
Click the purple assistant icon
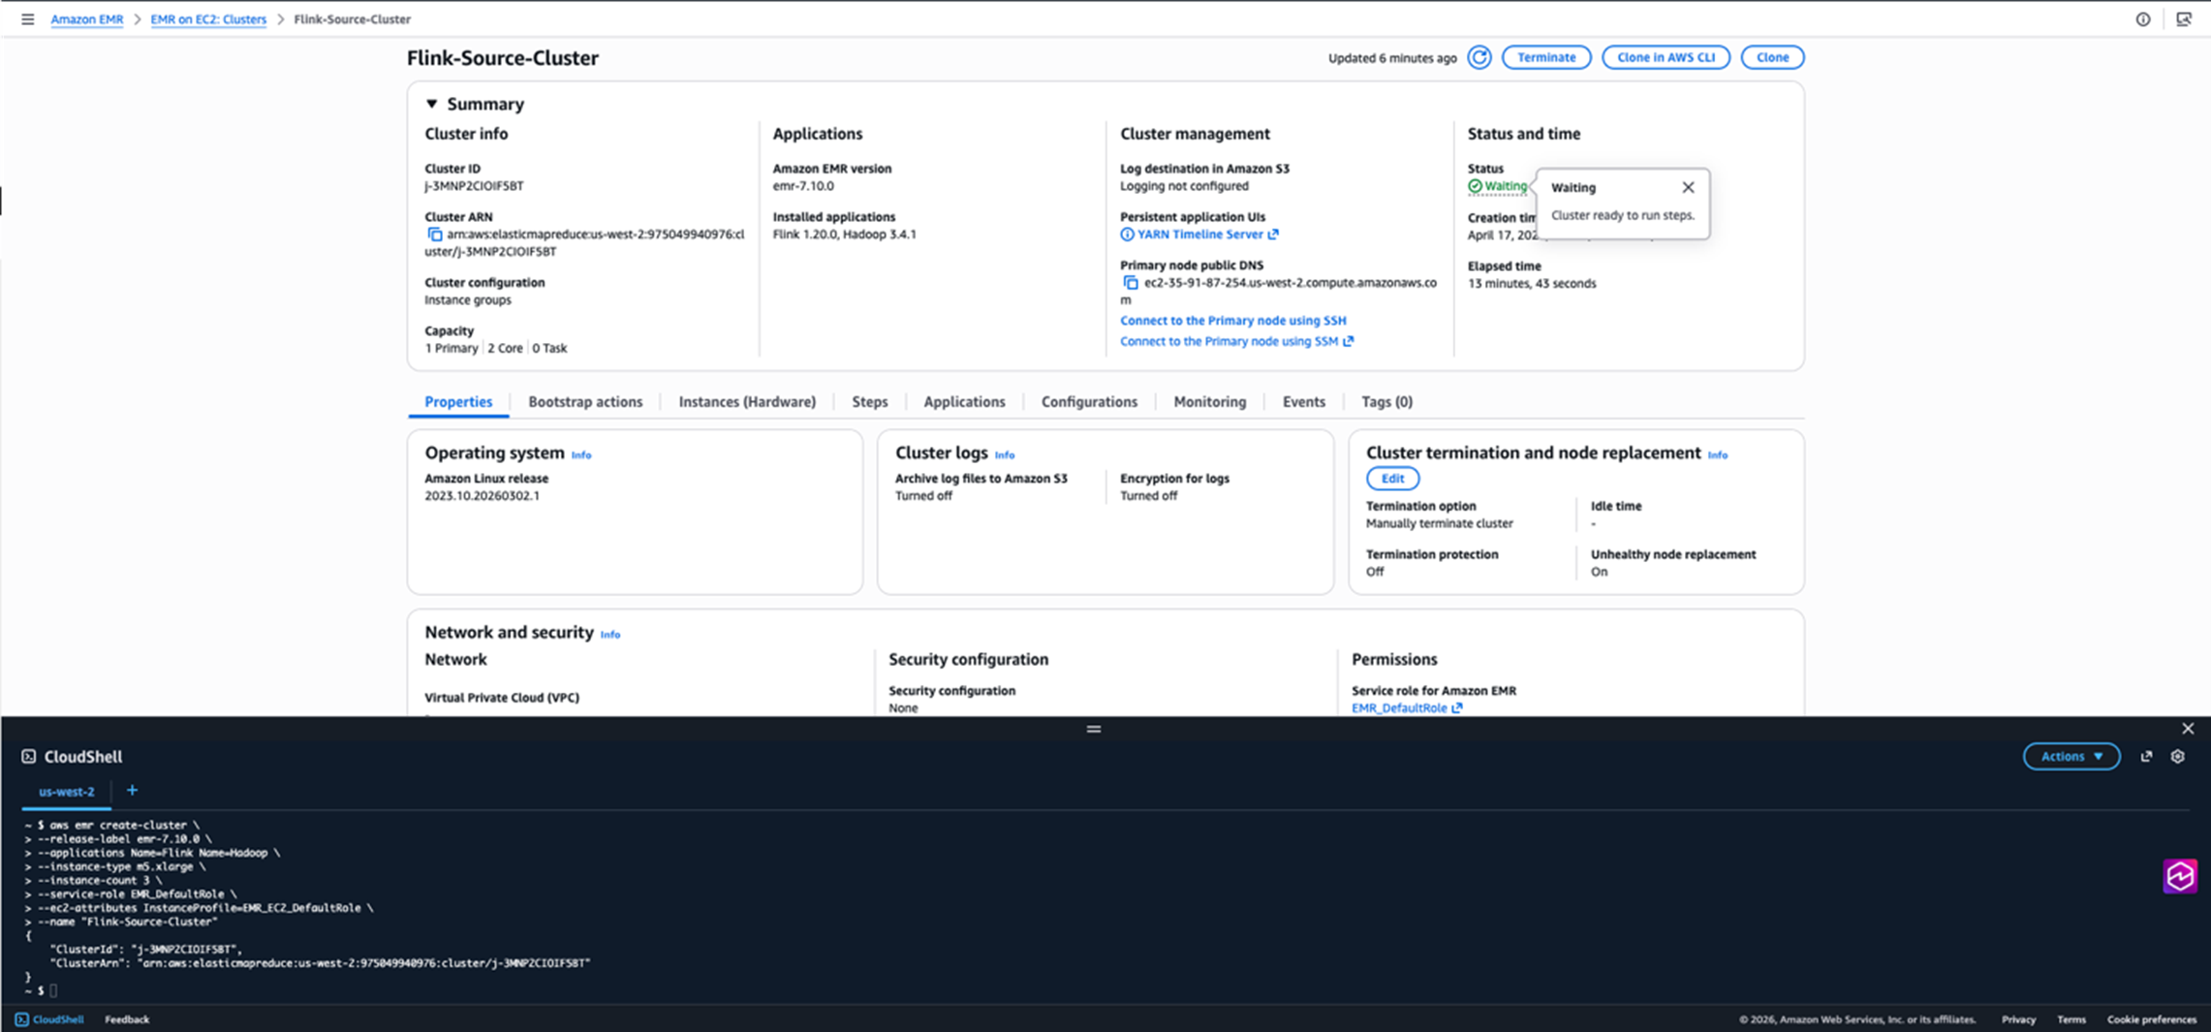2179,876
